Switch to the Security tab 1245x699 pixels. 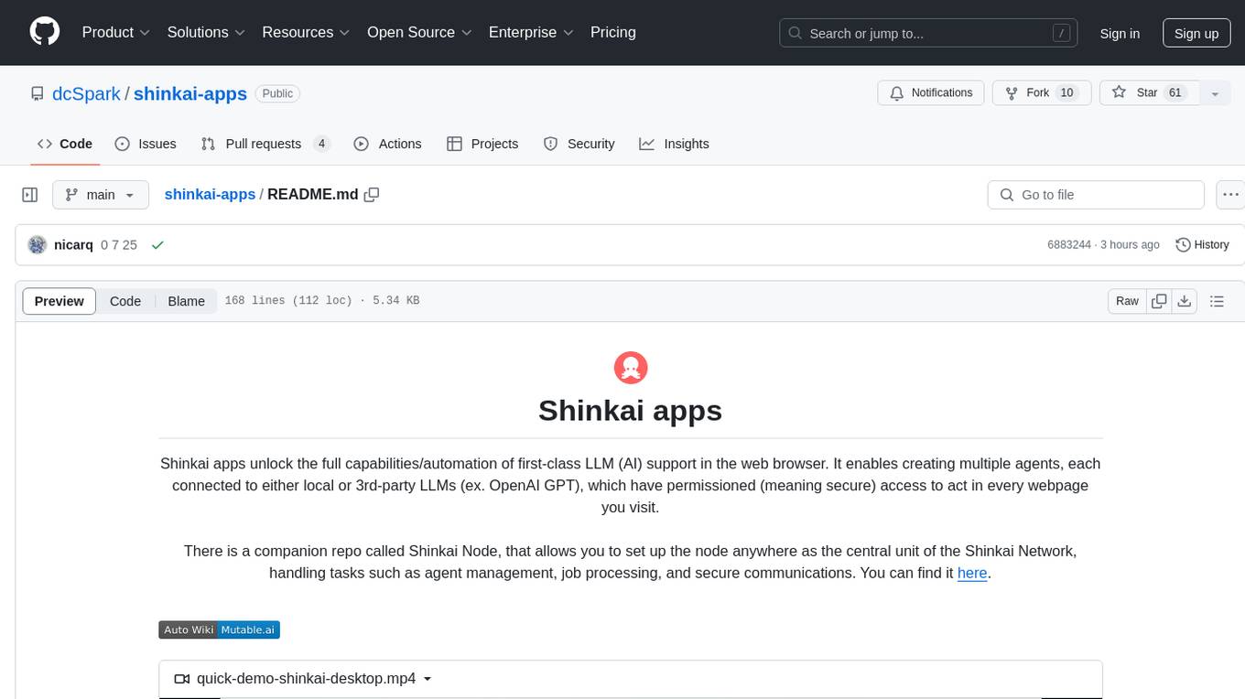[x=579, y=144]
